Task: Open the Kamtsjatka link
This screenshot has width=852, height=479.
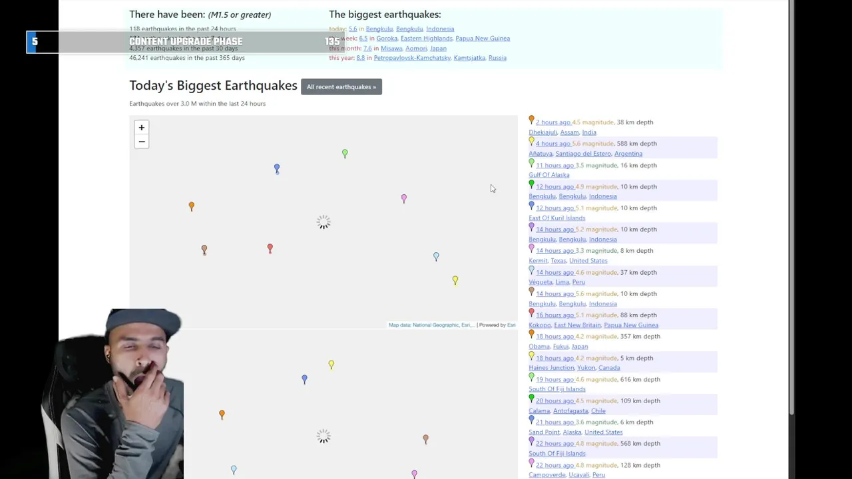Action: (x=469, y=58)
